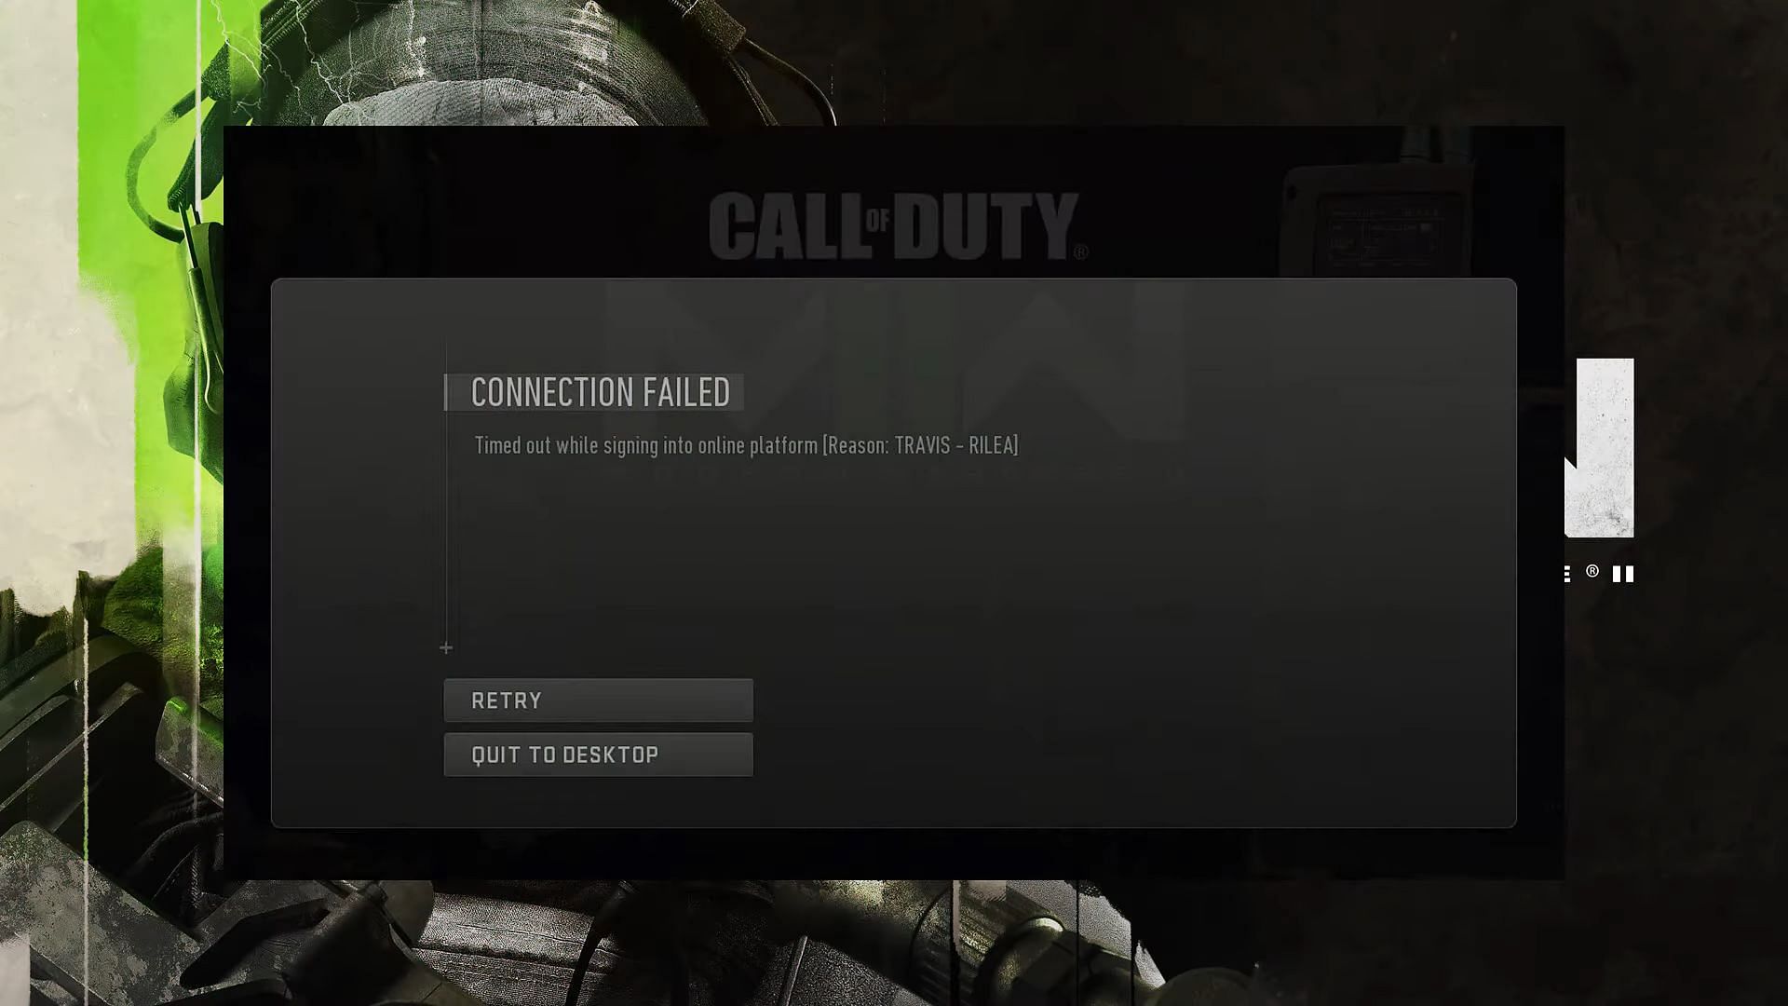Click the registered trademark icon
The width and height of the screenshot is (1788, 1006).
1592,571
